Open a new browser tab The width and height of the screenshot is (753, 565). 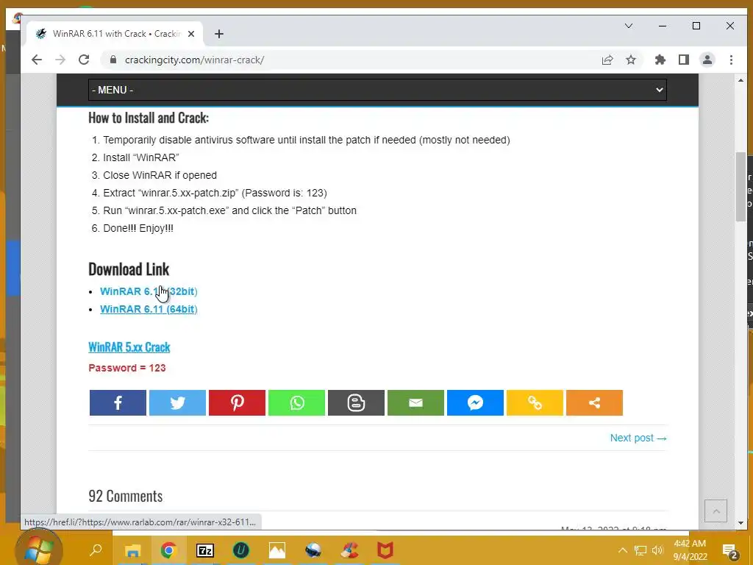pos(219,34)
